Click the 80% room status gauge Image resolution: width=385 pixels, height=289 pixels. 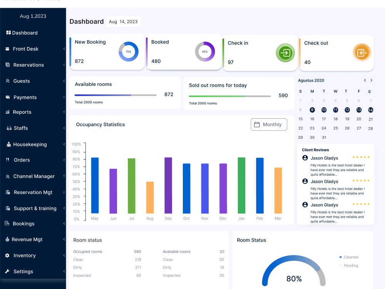(294, 271)
